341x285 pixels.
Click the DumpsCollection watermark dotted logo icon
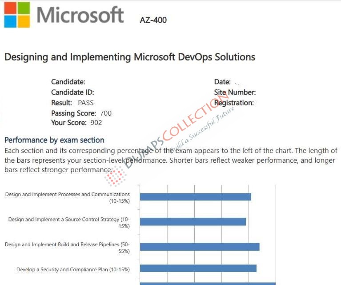(115, 177)
